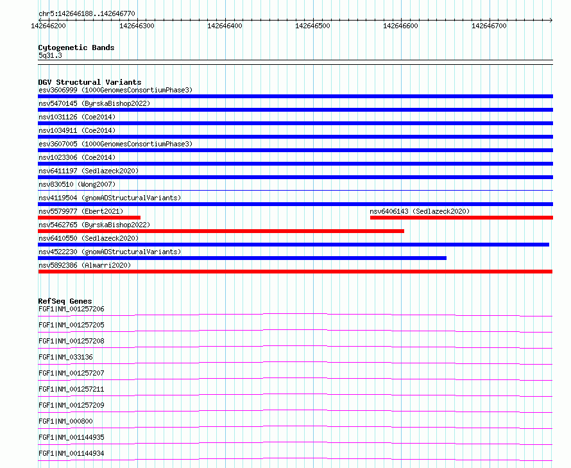Open variant esv3607005 (1000GenomesConsortiumPhase3) label
The width and height of the screenshot is (571, 468).
(115, 144)
